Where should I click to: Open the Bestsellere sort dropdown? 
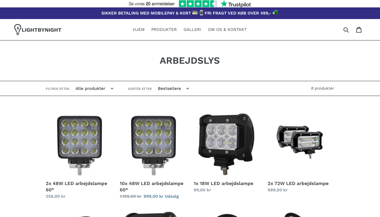[174, 89]
